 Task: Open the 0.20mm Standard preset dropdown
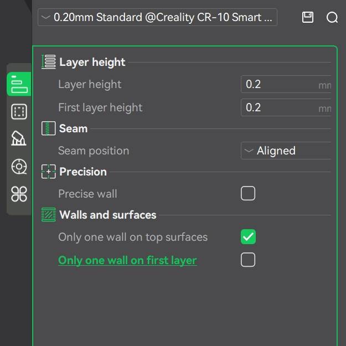[157, 17]
